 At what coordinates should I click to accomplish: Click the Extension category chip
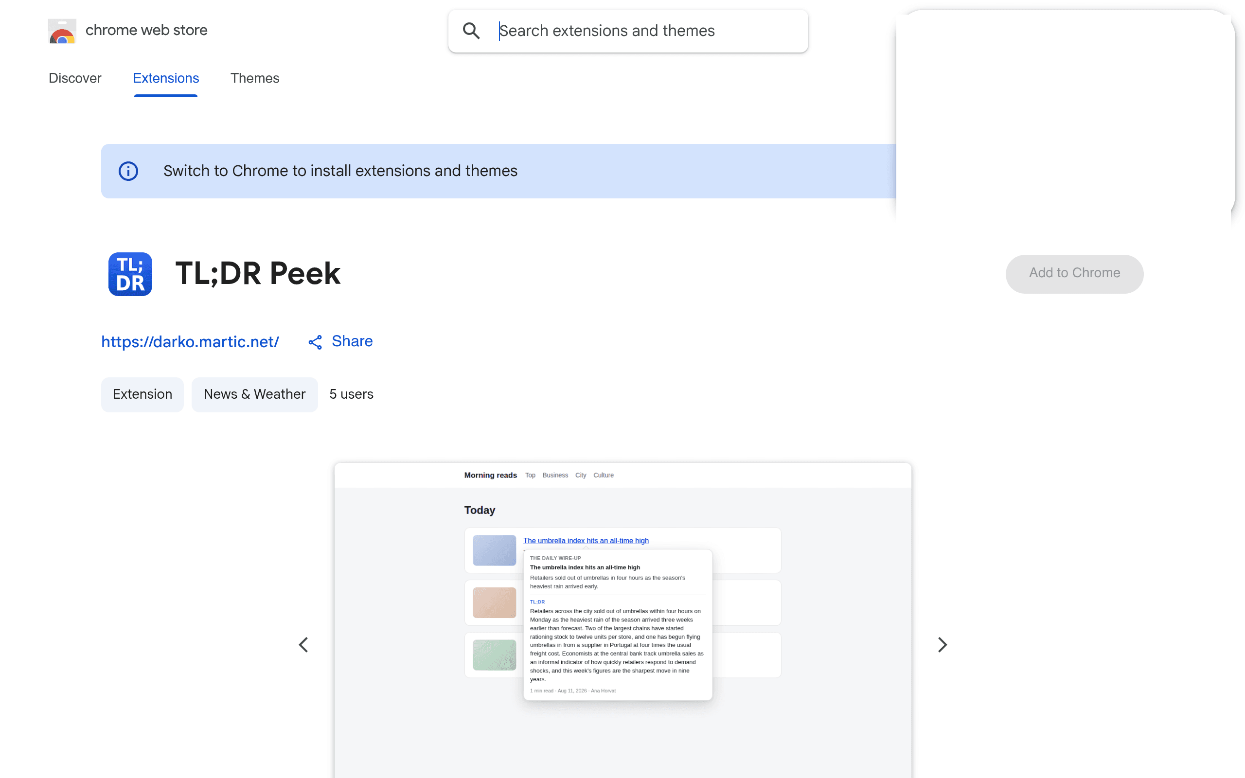pos(142,394)
